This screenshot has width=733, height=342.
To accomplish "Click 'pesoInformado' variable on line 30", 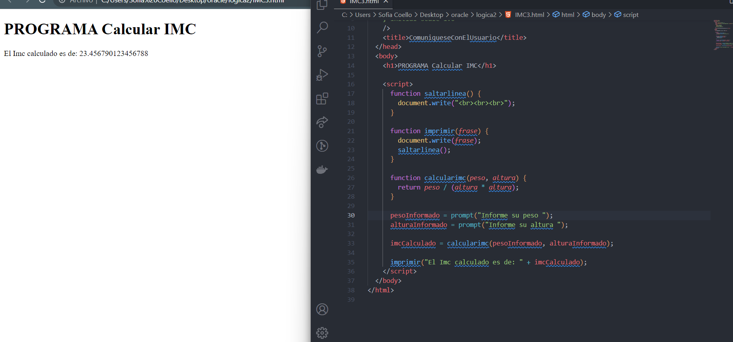I will pyautogui.click(x=415, y=215).
